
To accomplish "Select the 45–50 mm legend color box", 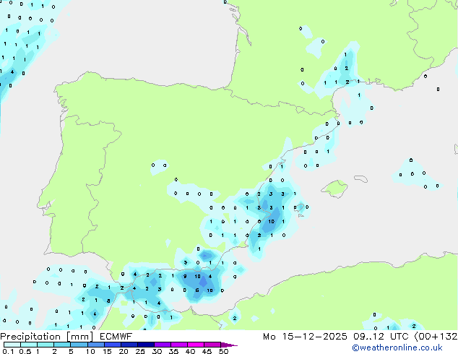I will (212, 345).
